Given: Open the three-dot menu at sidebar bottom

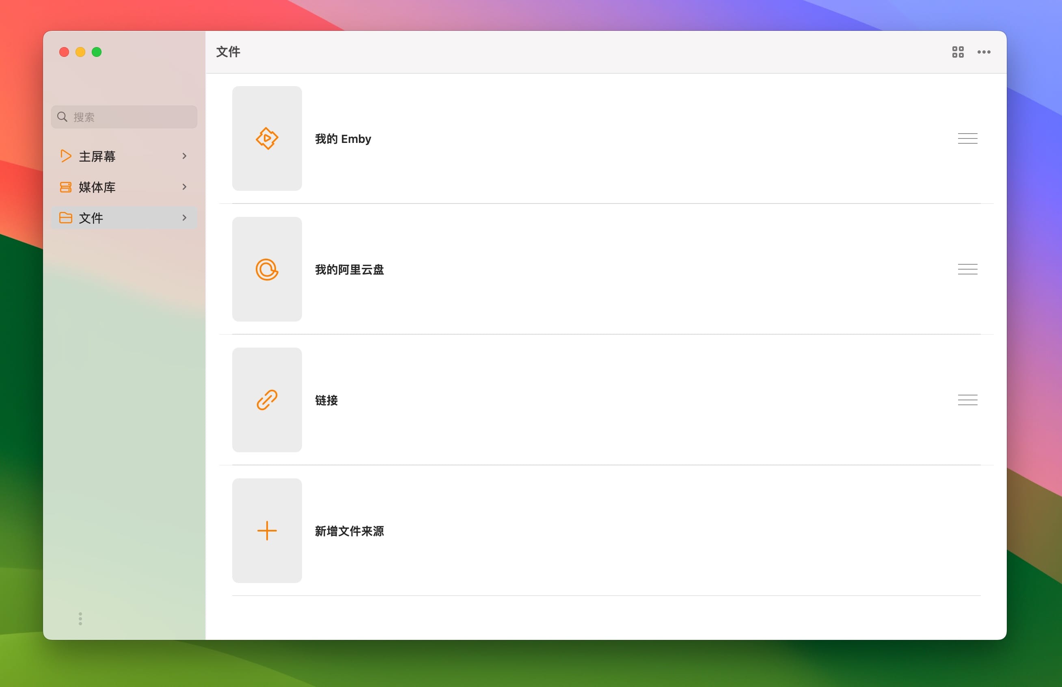Looking at the screenshot, I should 81,619.
